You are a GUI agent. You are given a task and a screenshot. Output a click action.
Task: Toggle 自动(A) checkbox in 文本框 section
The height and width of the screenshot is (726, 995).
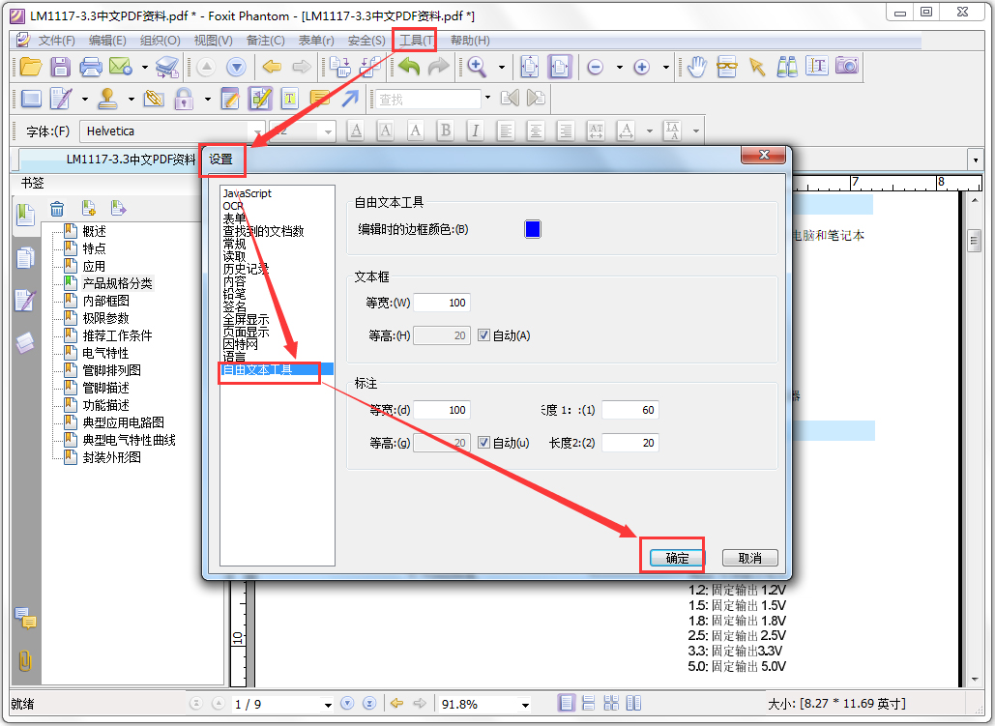(x=484, y=335)
